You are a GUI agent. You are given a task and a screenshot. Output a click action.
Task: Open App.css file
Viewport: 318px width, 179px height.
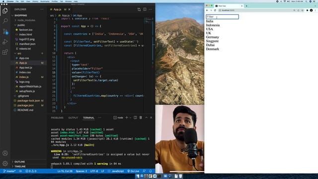click(24, 58)
